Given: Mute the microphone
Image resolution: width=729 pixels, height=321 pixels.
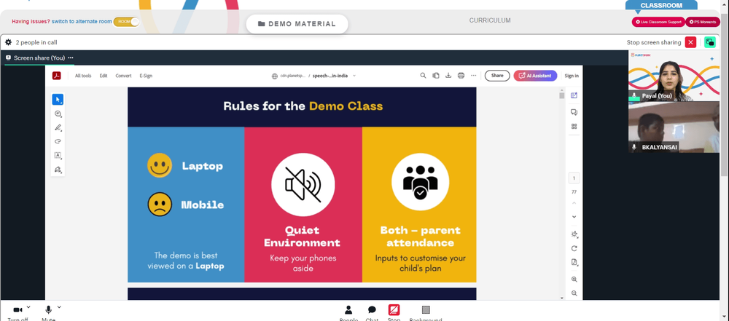Looking at the screenshot, I should pos(48,312).
